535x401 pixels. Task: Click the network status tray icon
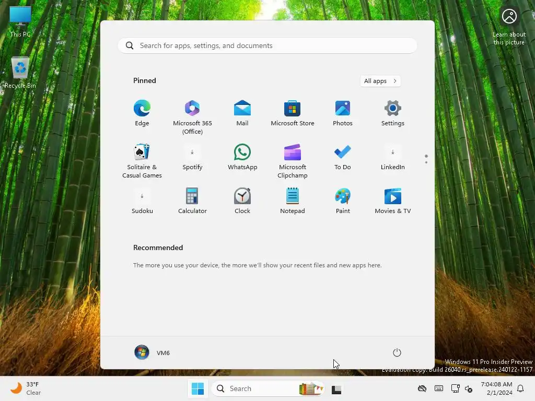pos(455,388)
